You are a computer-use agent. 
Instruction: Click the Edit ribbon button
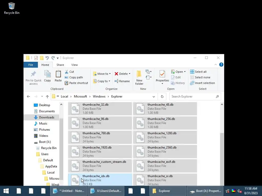click(x=176, y=77)
